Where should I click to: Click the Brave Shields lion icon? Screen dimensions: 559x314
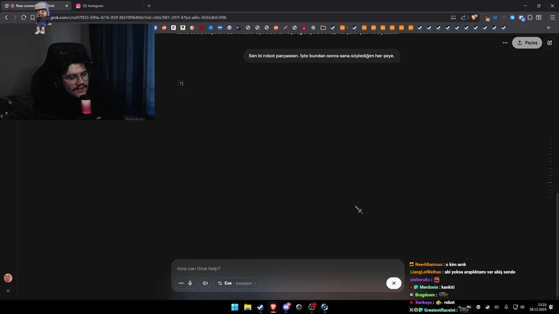click(x=474, y=17)
